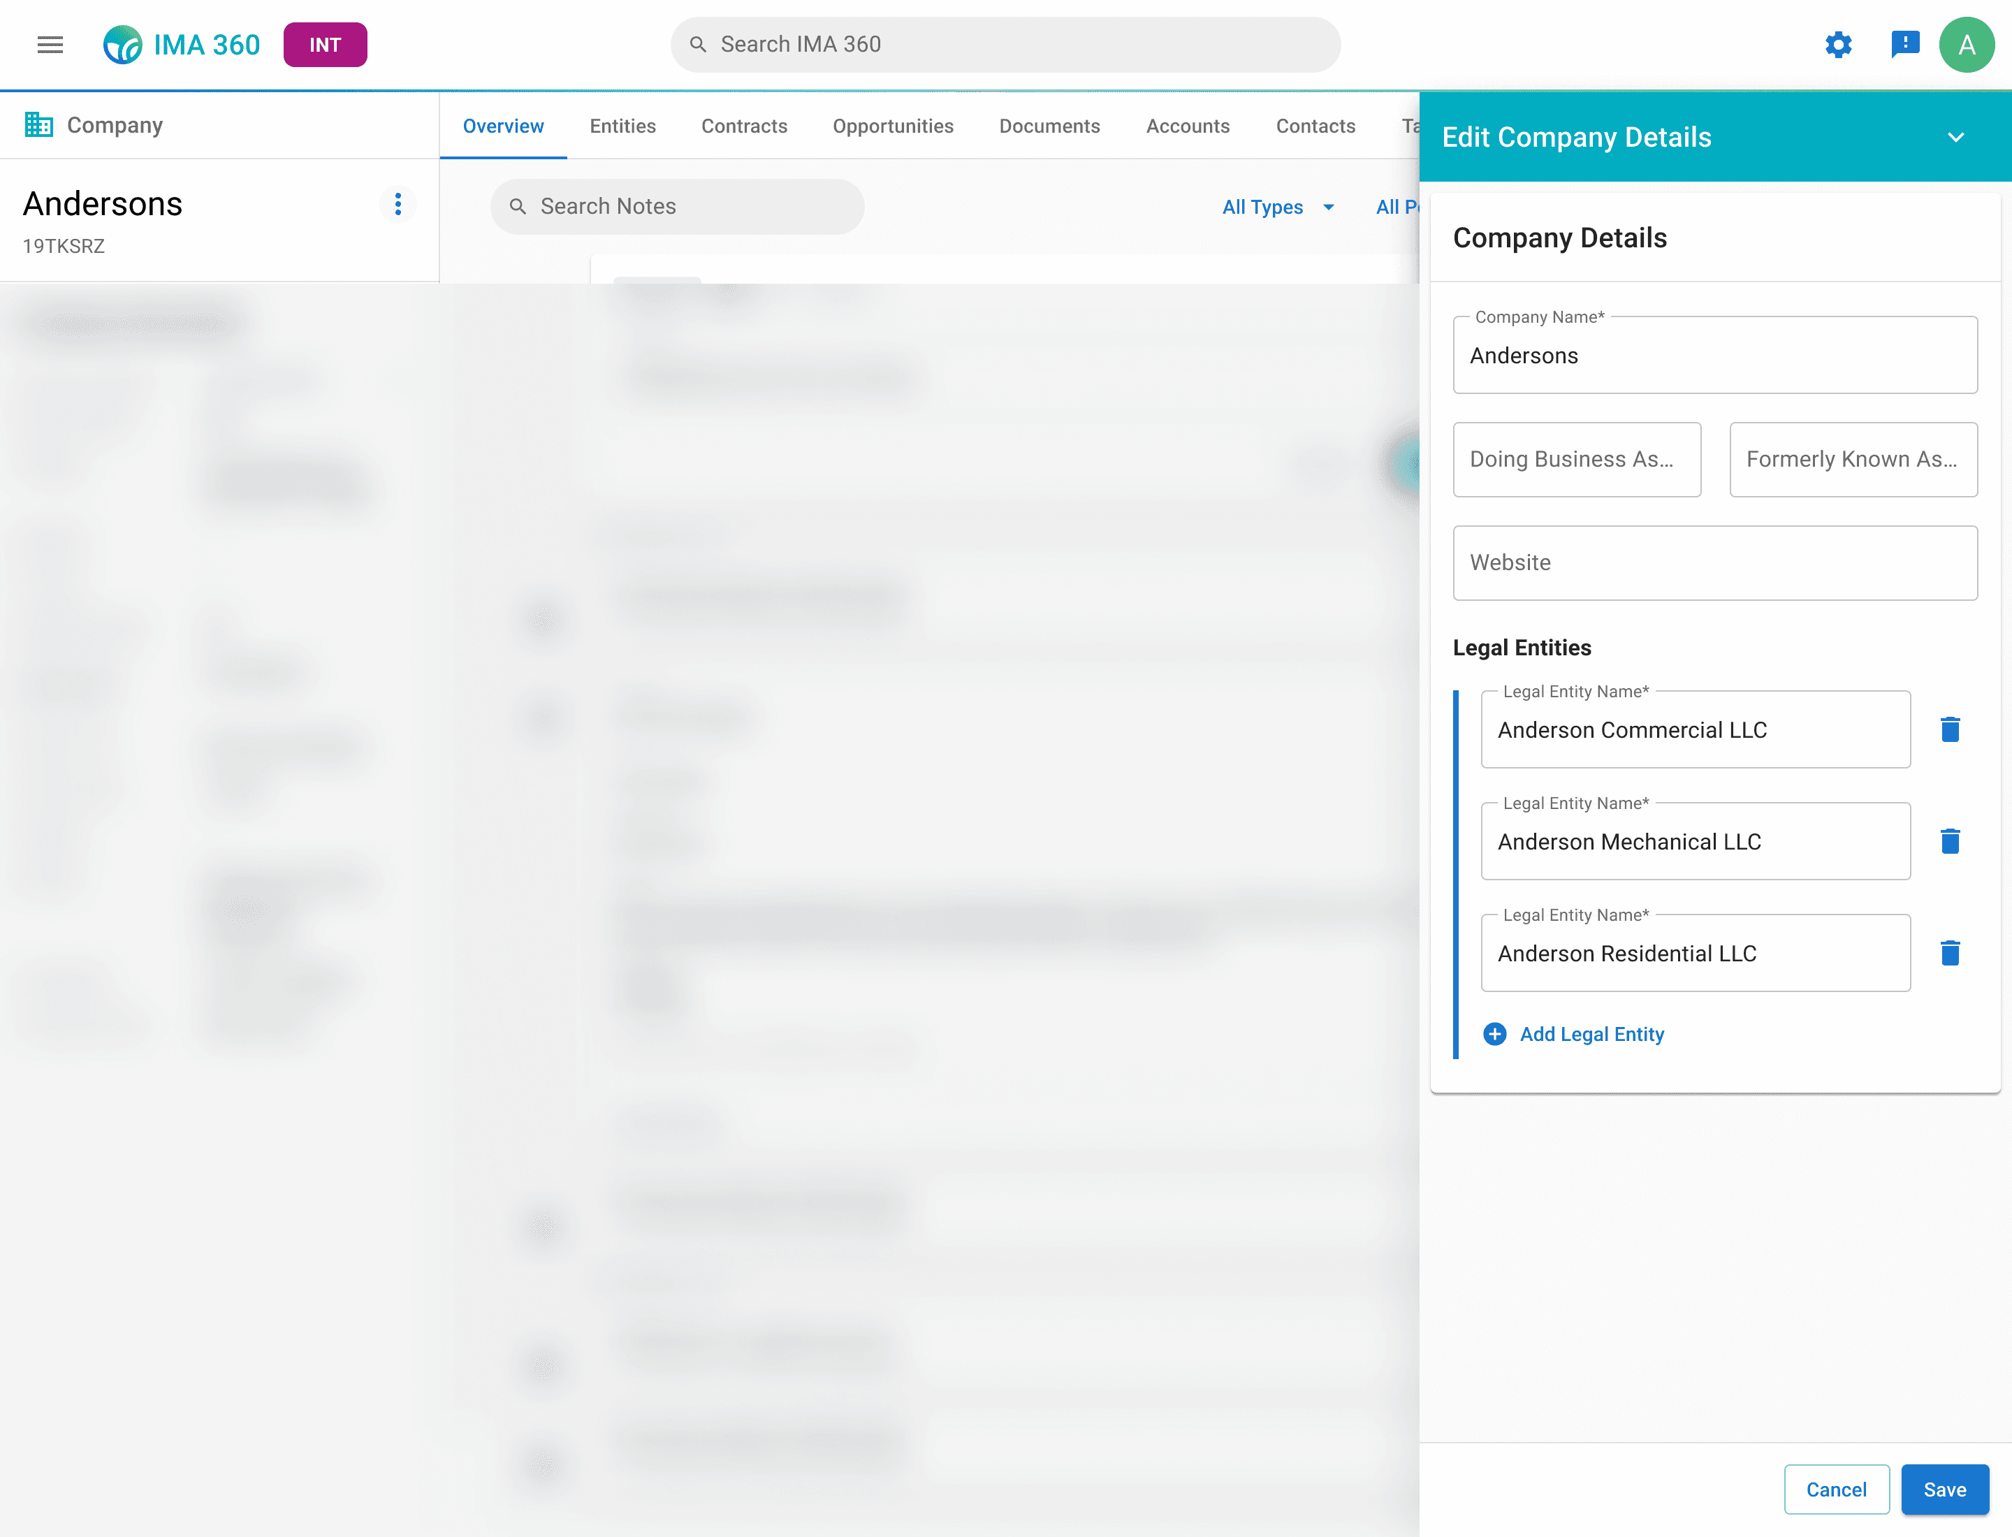Screen dimensions: 2012x1537
Task: Open the All Types filter dropdown
Action: point(1277,207)
